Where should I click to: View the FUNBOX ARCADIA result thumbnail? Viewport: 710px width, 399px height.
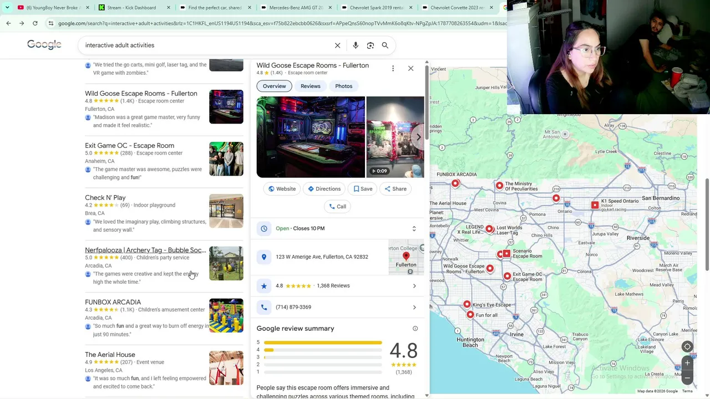(226, 316)
